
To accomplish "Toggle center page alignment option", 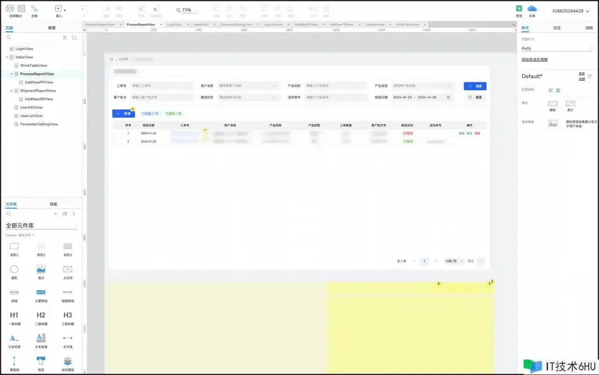I will 558,90.
